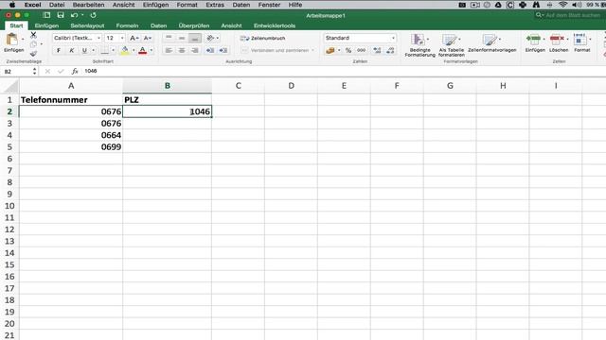
Task: Align text left
Action: (169, 50)
